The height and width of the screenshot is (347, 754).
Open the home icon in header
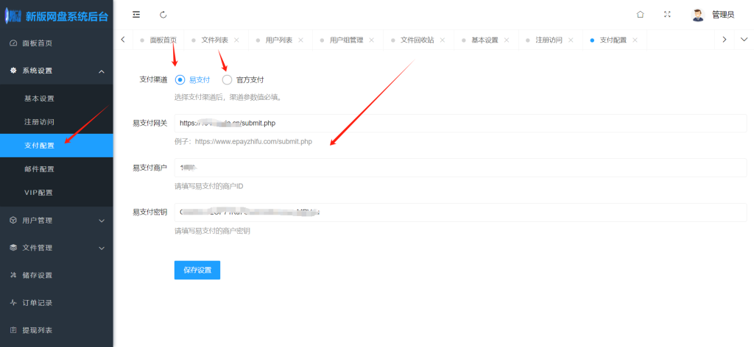tap(640, 15)
